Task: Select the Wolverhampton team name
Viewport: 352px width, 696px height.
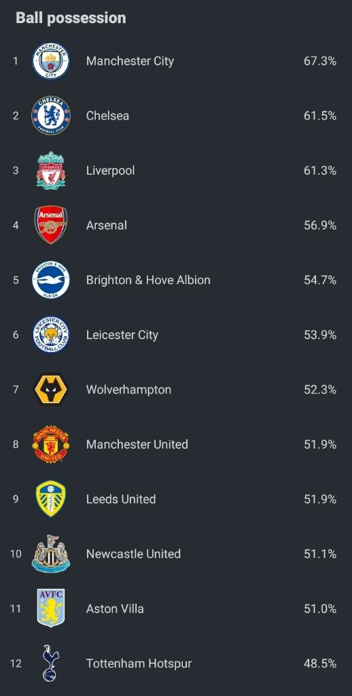Action: point(128,389)
